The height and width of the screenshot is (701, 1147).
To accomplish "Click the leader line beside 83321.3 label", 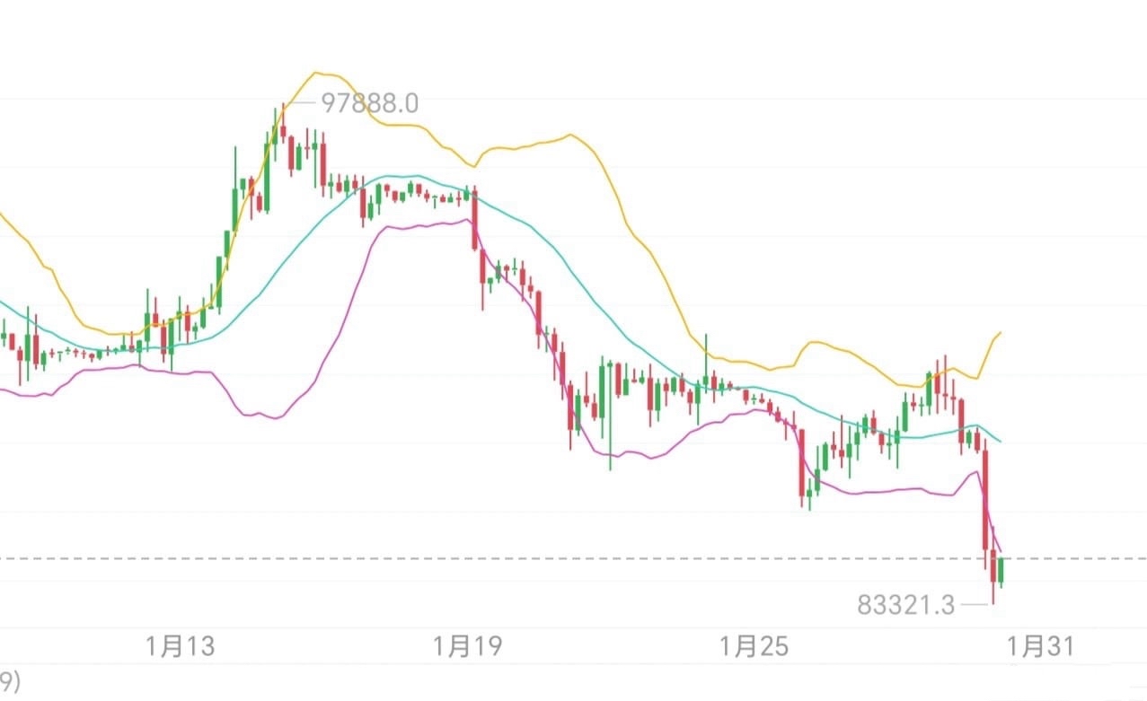I will (973, 606).
